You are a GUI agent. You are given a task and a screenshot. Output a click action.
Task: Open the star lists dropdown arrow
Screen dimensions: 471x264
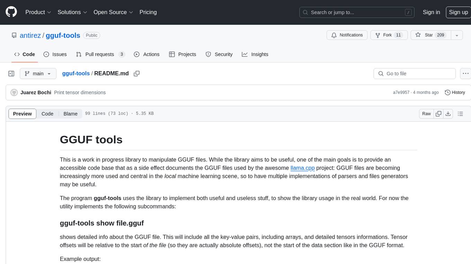[457, 35]
